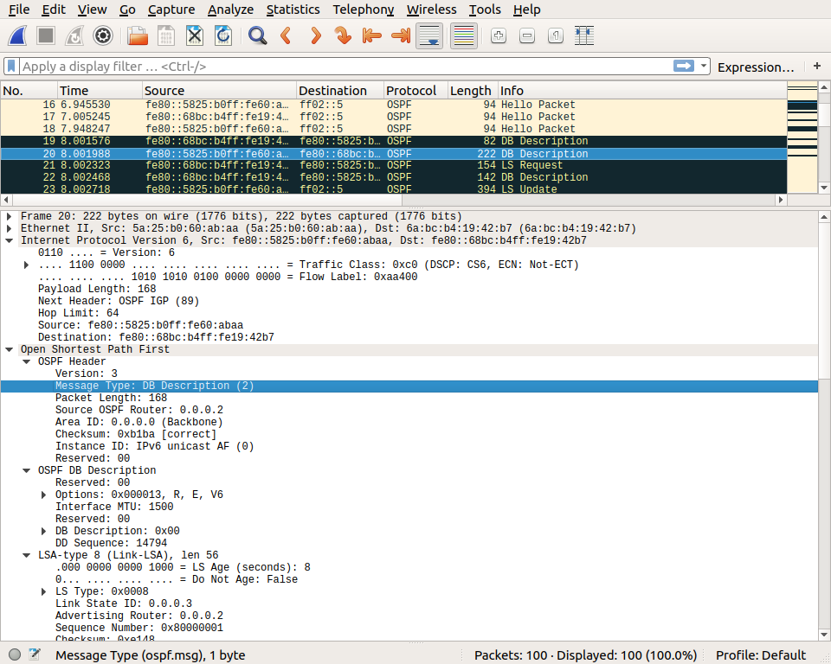The height and width of the screenshot is (664, 831).
Task: Go back in packet history
Action: point(287,36)
